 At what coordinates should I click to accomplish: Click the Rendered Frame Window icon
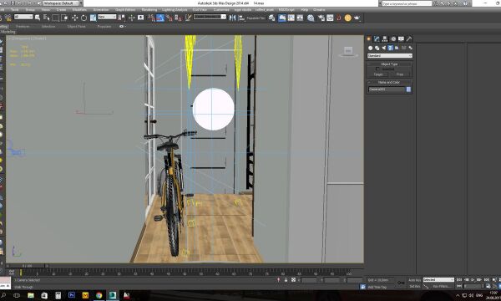[x=330, y=18]
